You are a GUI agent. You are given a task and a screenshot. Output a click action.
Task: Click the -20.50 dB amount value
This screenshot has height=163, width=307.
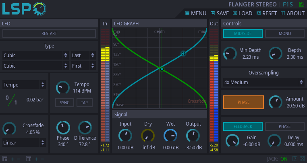(x=295, y=106)
